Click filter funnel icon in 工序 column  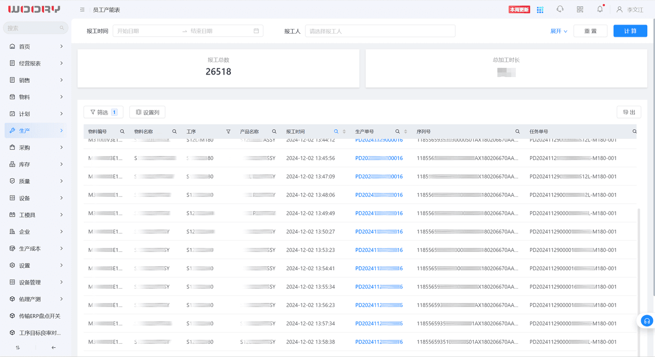[228, 132]
